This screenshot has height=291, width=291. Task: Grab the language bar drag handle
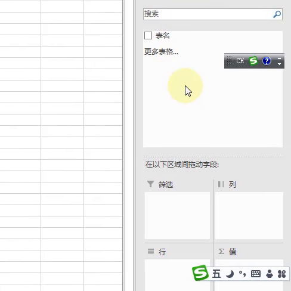(x=229, y=61)
